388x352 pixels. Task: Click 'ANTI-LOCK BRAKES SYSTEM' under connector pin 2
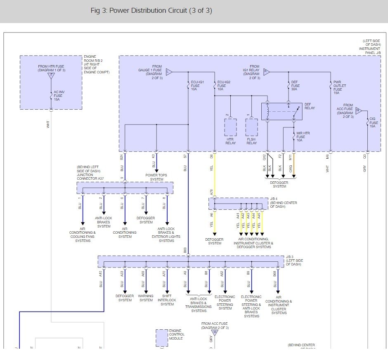pyautogui.click(x=104, y=222)
